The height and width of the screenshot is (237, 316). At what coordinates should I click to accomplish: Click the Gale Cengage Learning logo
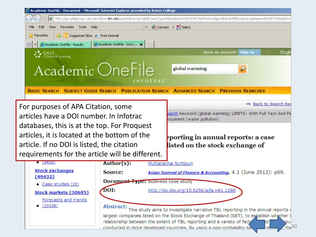tap(52, 54)
